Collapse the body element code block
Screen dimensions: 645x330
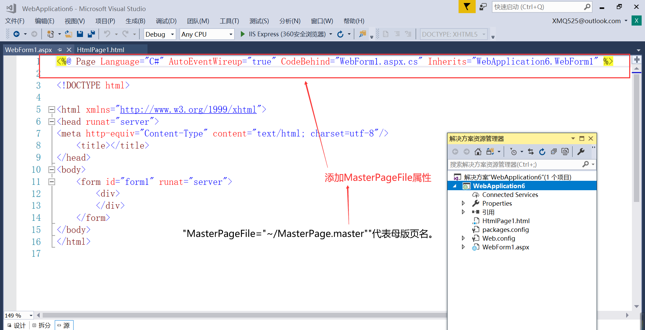tap(52, 169)
